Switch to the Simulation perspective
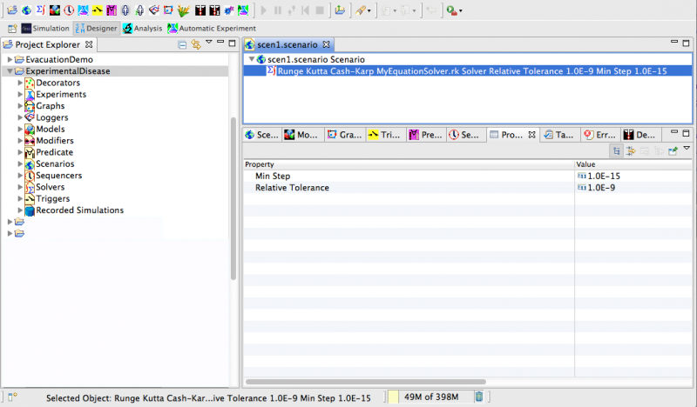 45,29
